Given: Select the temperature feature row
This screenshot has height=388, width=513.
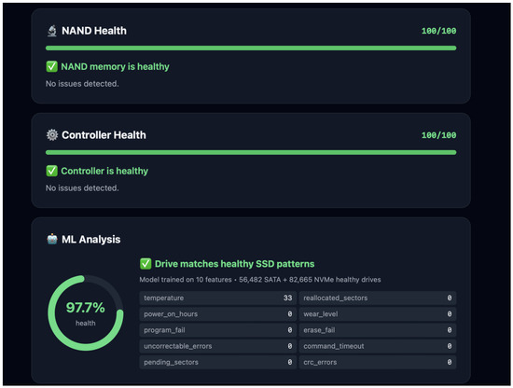Looking at the screenshot, I should (x=218, y=298).
